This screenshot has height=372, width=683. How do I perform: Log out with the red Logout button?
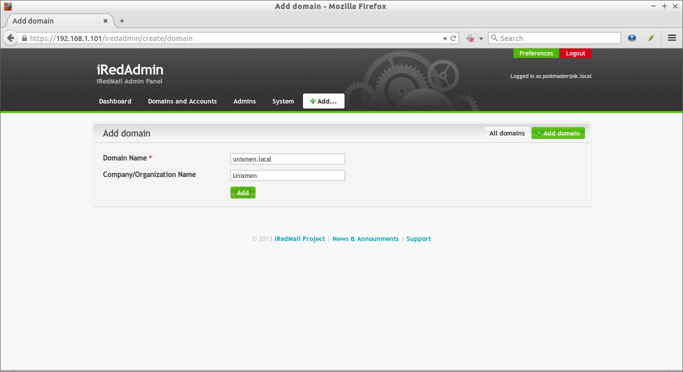[575, 53]
